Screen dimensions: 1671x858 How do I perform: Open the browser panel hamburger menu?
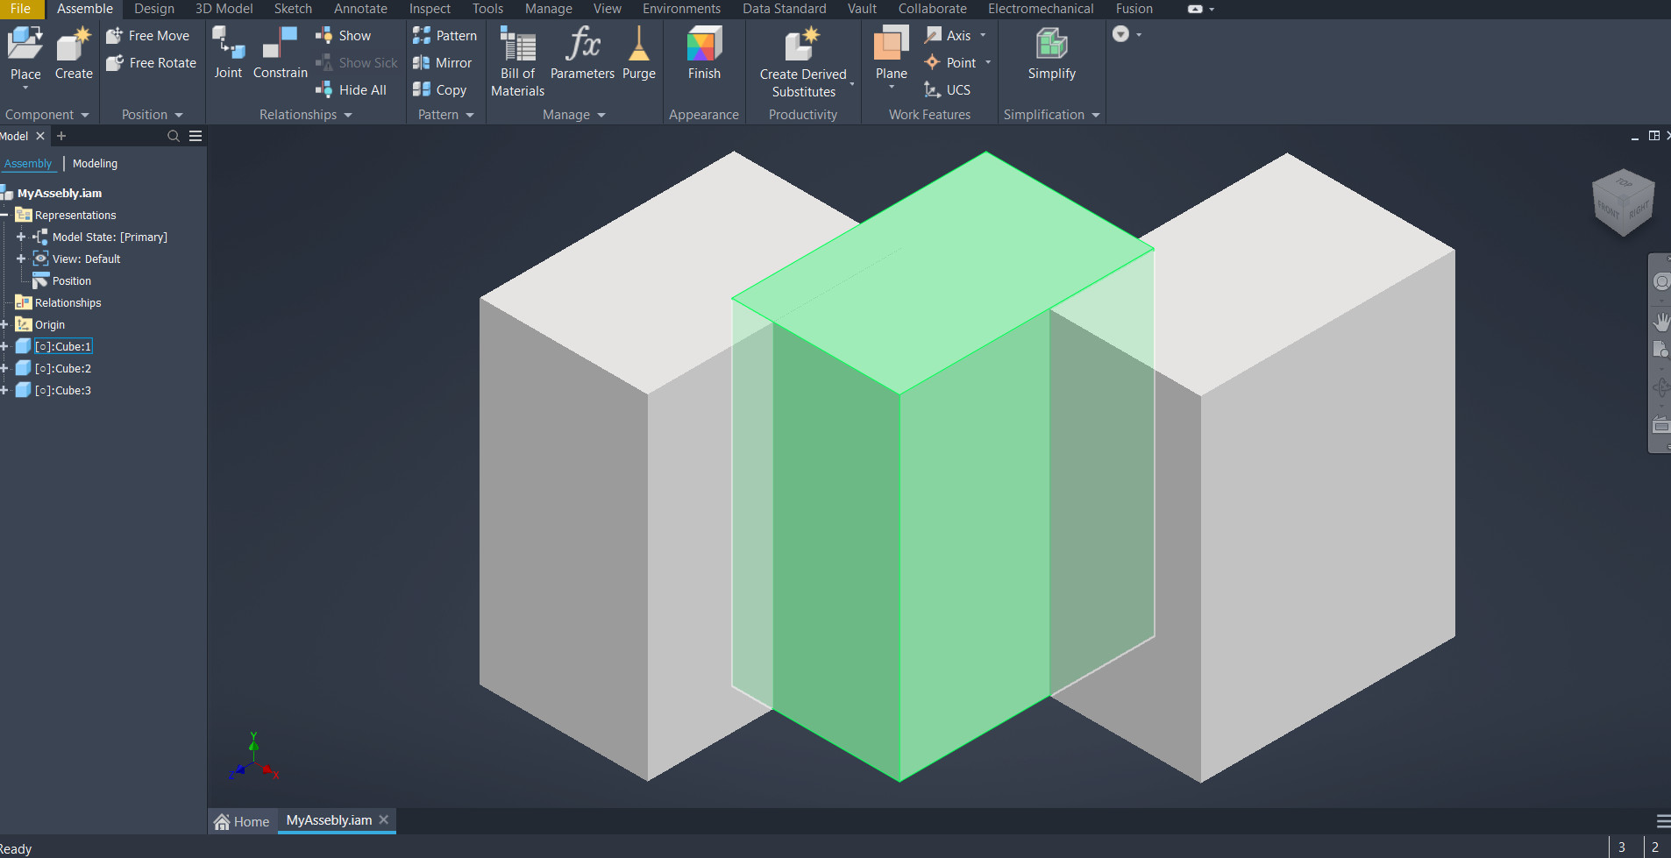tap(196, 136)
